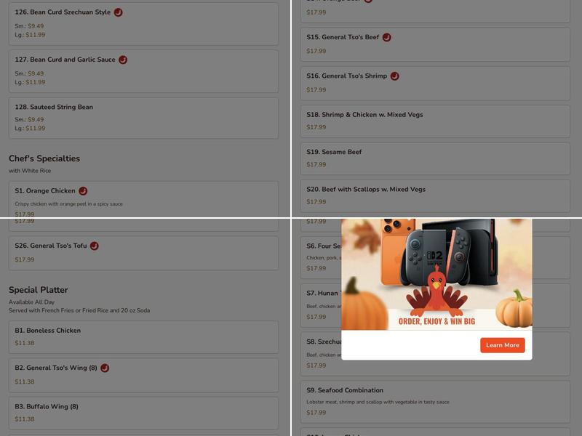Image resolution: width=582 pixels, height=436 pixels.
Task: Click the Order, Enjoy & Win Big banner image
Action: coord(436,274)
